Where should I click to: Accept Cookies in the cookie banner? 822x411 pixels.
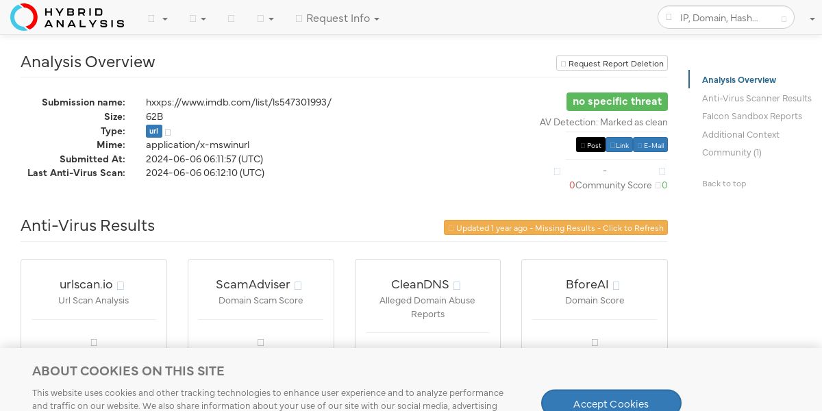pyautogui.click(x=611, y=403)
